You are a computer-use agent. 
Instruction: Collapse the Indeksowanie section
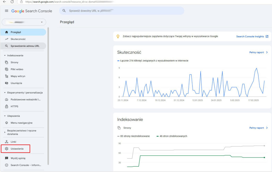(x=5, y=56)
